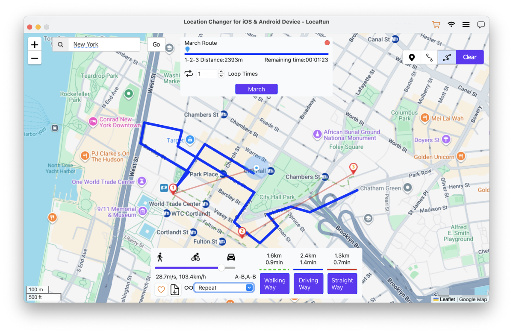The width and height of the screenshot is (513, 334).
Task: Click the New York search field
Action: coord(105,44)
